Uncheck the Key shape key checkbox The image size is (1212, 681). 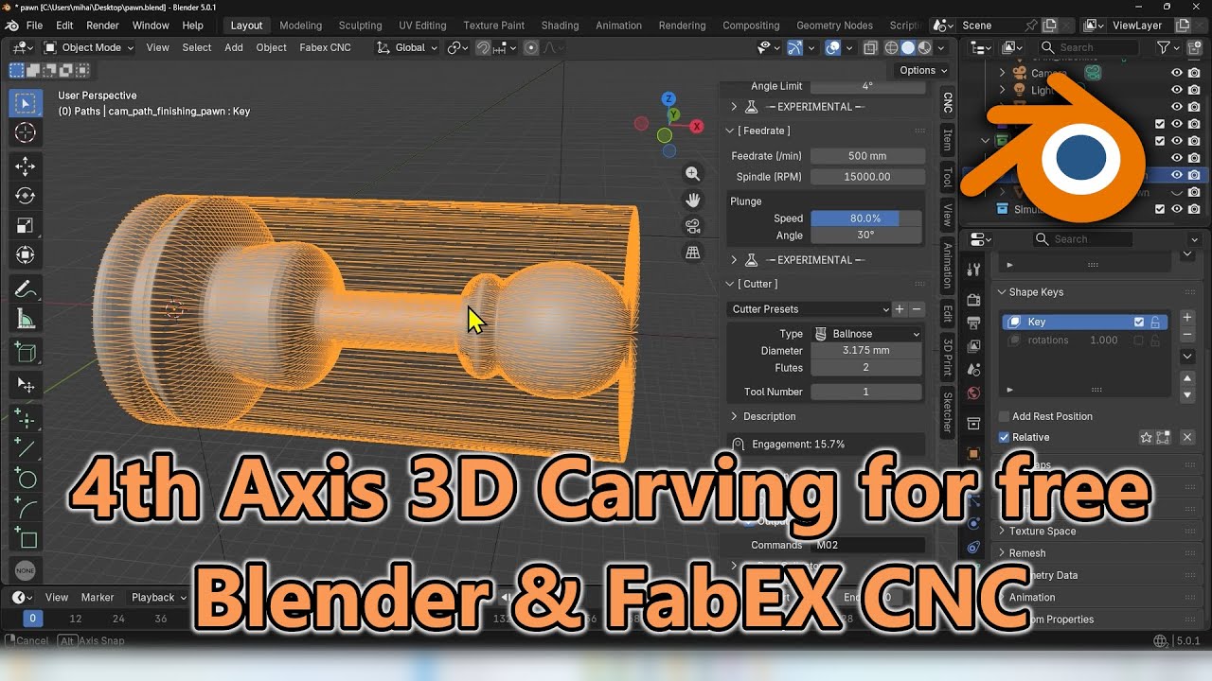coord(1139,323)
